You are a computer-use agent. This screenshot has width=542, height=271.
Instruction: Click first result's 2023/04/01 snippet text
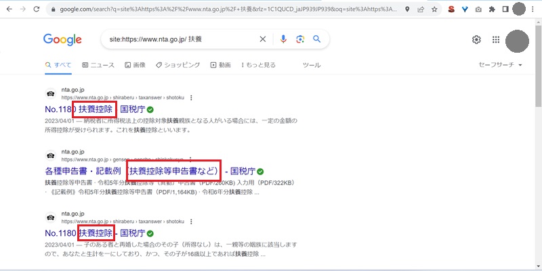(x=171, y=126)
